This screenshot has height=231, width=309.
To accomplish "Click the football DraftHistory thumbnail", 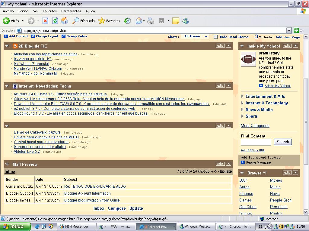I will pyautogui.click(x=248, y=59).
